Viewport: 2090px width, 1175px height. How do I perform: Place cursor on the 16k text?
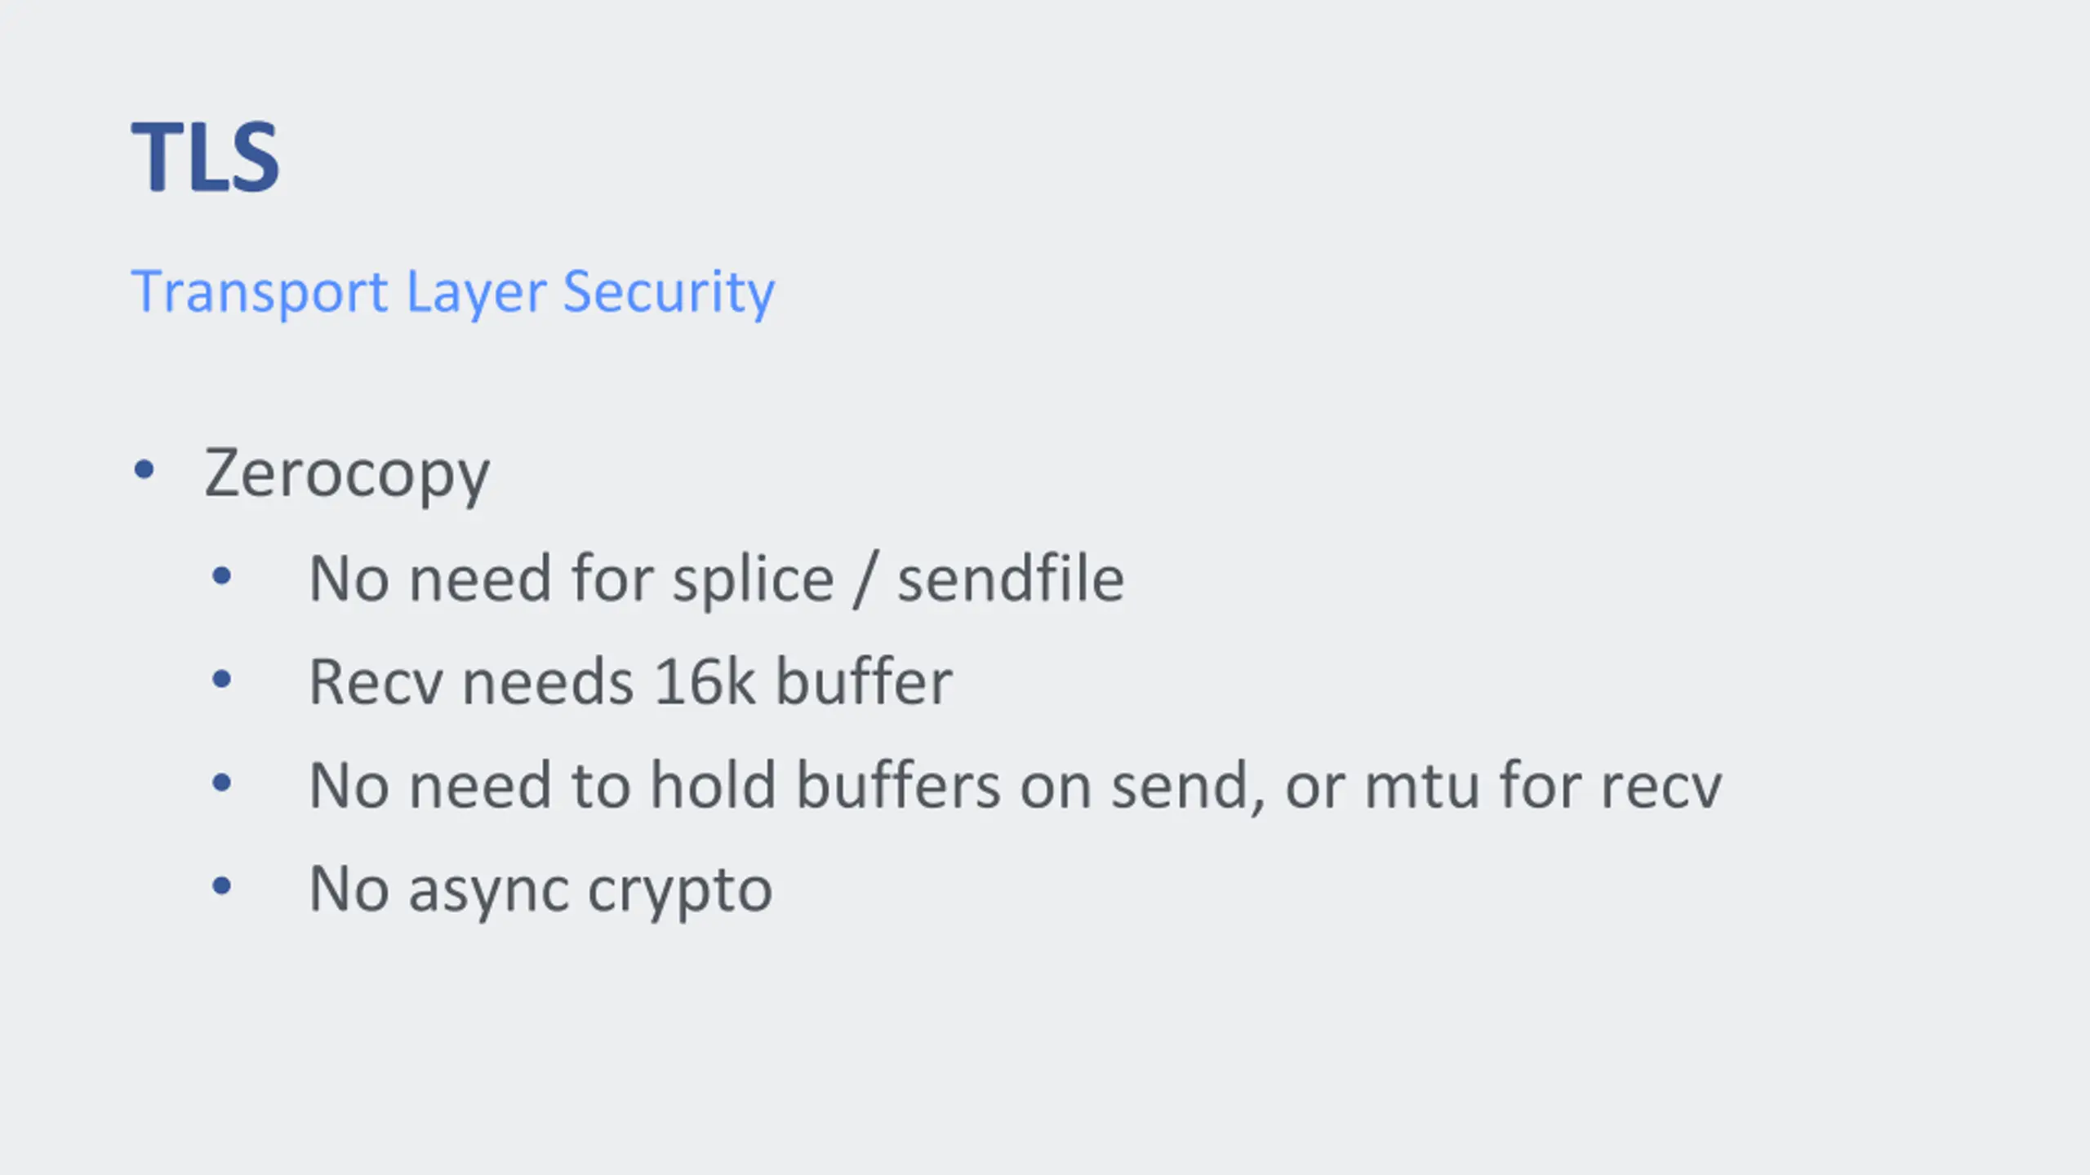[x=705, y=681]
